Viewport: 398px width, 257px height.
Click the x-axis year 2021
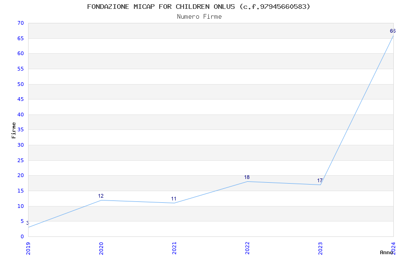(x=174, y=249)
